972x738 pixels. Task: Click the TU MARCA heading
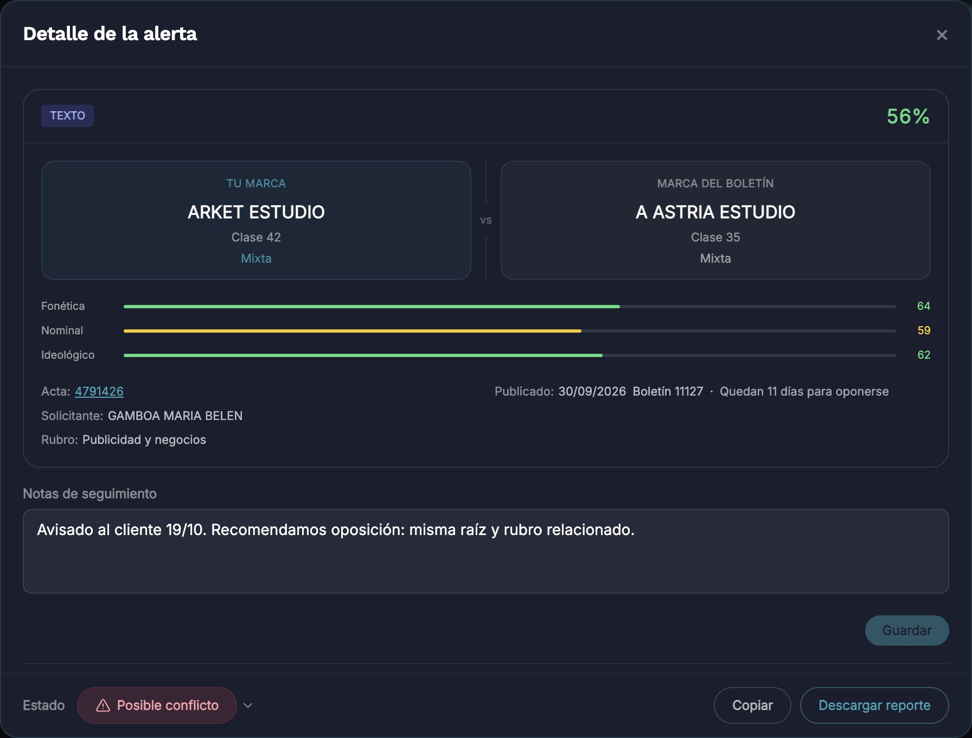256,183
